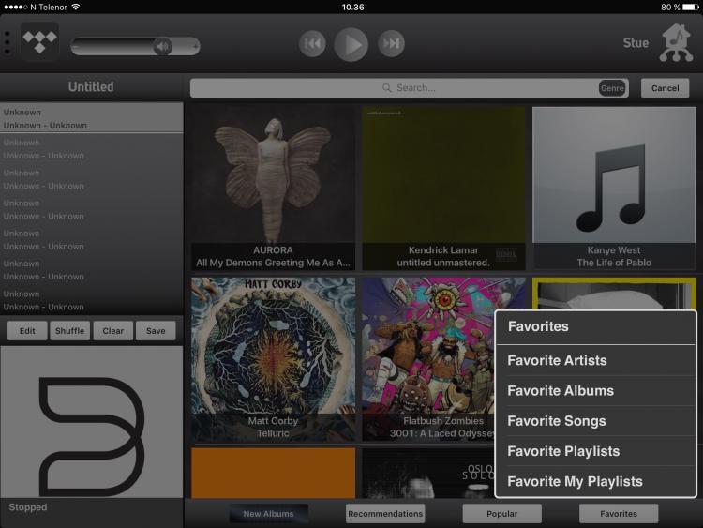Screen dimensions: 703x528
Task: Choose Favorite Albums from menu
Action: click(x=596, y=391)
